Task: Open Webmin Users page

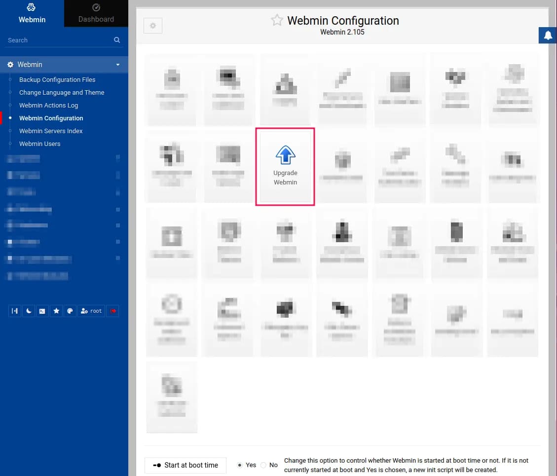Action: [x=40, y=144]
